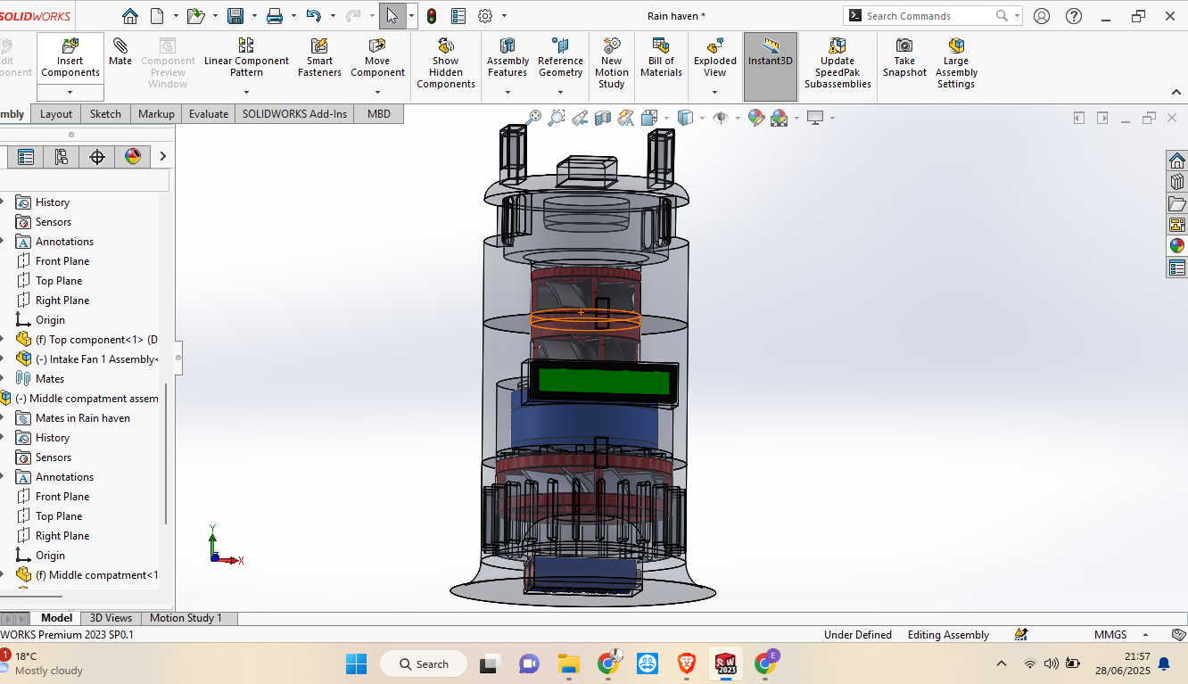Save the assembly with the Save icon
The image size is (1188, 684).
point(235,16)
